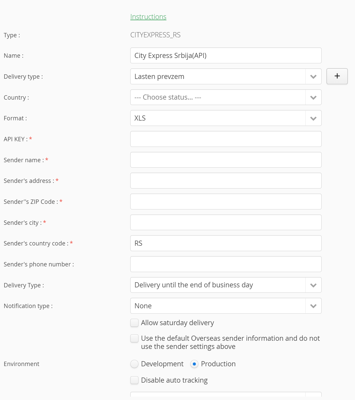Image resolution: width=355 pixels, height=400 pixels.
Task: Select the Production environment radio
Action: tap(194, 364)
